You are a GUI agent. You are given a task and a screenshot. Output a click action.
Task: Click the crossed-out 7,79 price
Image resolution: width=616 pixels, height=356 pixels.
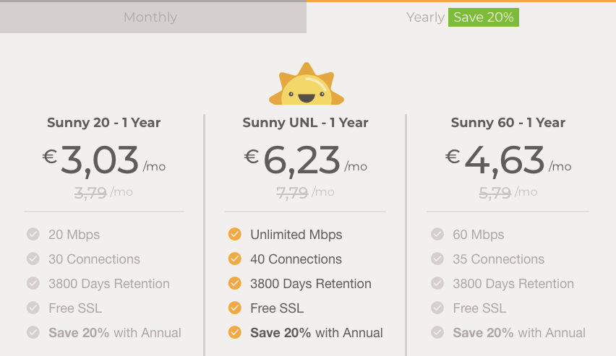click(292, 193)
